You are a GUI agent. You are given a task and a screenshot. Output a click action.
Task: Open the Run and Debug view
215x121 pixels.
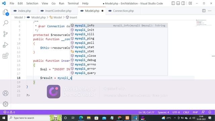coord(5,45)
